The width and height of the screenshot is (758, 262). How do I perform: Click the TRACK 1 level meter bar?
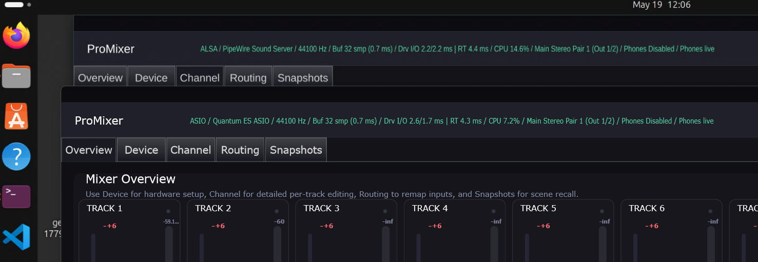pos(169,244)
